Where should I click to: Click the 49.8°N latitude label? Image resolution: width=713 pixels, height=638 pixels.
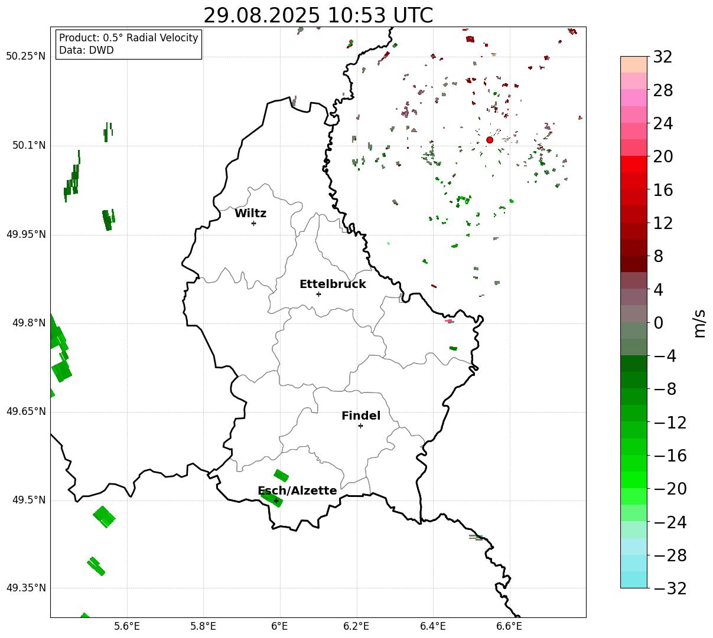[x=29, y=323]
